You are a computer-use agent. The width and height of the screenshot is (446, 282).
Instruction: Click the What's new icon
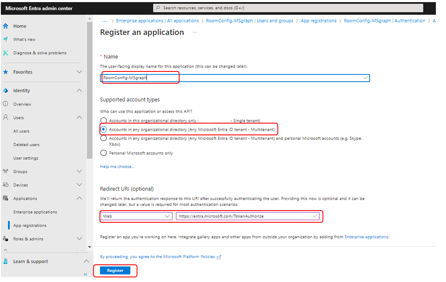(5, 40)
